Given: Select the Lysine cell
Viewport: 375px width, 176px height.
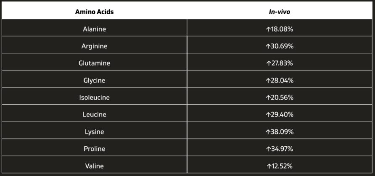Looking at the screenshot, I should tap(94, 132).
